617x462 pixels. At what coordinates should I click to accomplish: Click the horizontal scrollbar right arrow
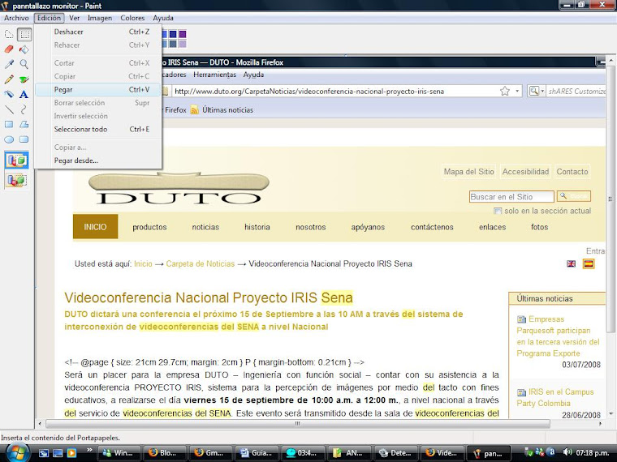[x=601, y=424]
